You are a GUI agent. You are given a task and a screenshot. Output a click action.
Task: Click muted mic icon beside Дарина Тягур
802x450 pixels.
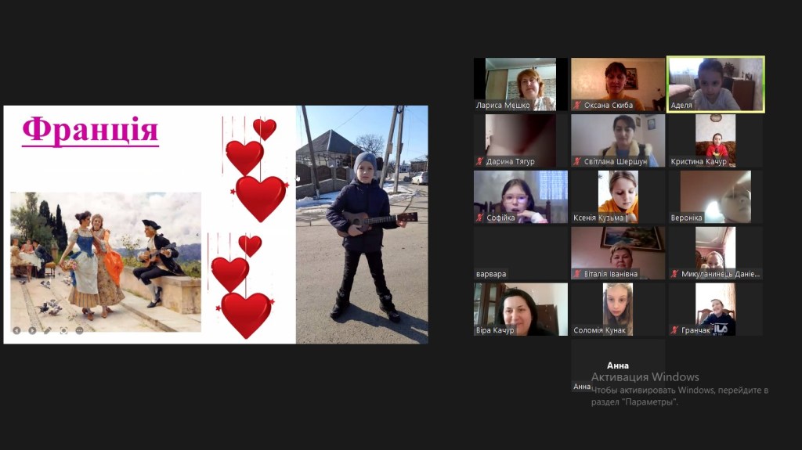(x=480, y=162)
